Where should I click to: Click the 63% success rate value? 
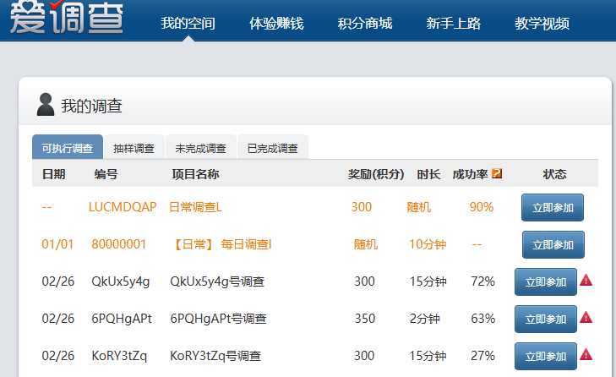point(482,319)
